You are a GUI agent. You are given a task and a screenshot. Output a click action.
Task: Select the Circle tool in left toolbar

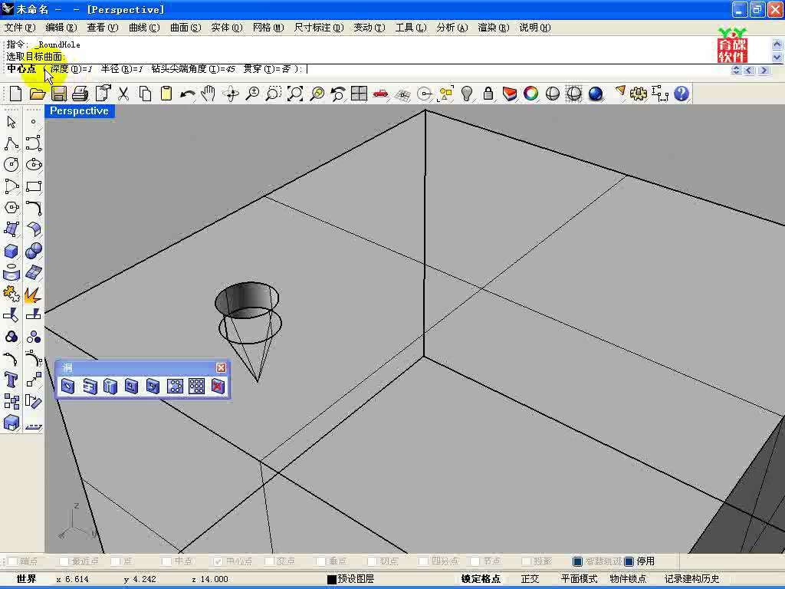(x=11, y=165)
